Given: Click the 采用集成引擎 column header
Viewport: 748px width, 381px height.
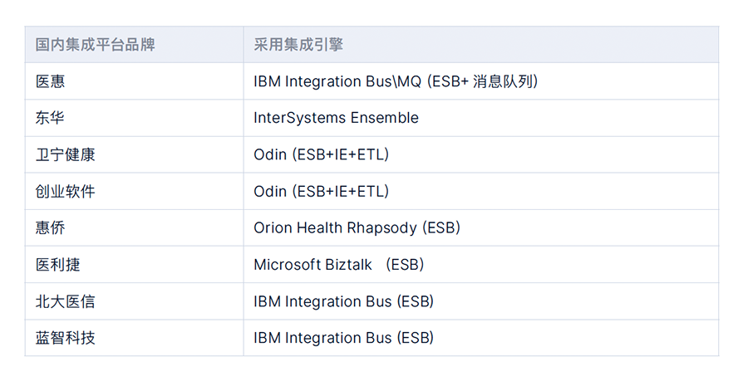Looking at the screenshot, I should click(x=481, y=45).
